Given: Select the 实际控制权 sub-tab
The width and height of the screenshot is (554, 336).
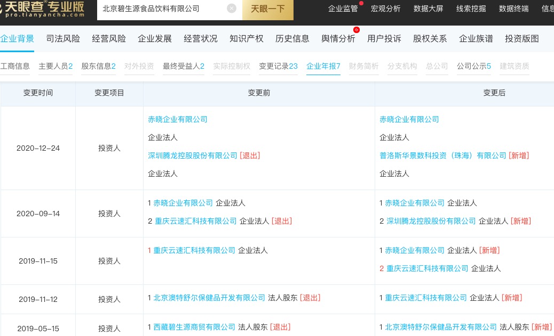Looking at the screenshot, I should pyautogui.click(x=232, y=66).
